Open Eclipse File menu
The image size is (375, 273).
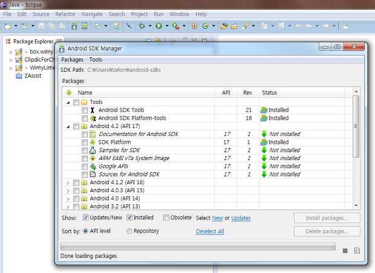7,14
